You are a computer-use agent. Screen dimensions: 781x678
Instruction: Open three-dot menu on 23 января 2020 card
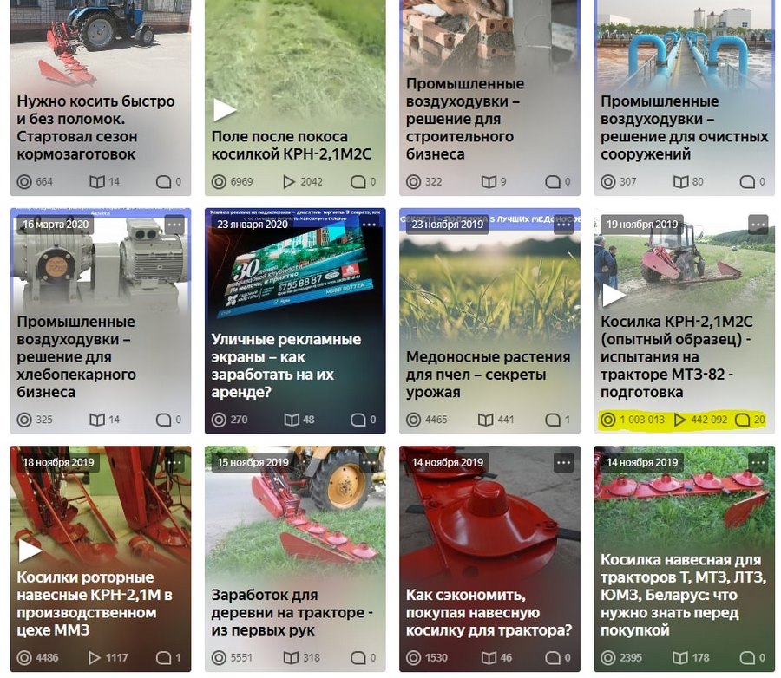pyautogui.click(x=369, y=225)
